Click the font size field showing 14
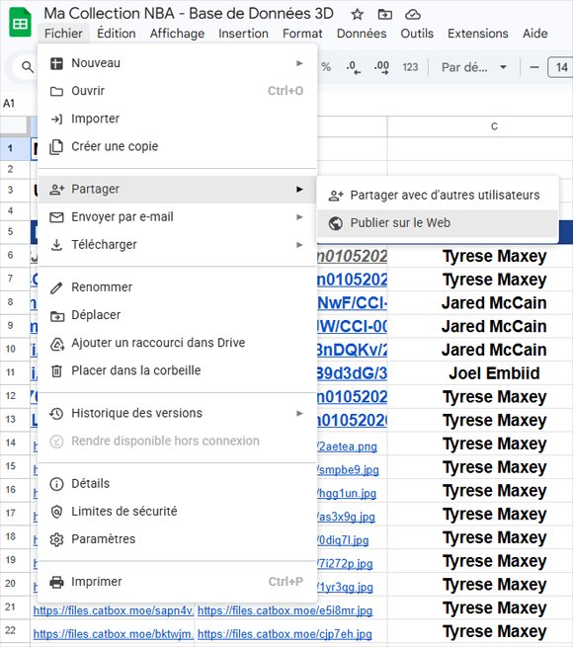The image size is (573, 647). (561, 67)
